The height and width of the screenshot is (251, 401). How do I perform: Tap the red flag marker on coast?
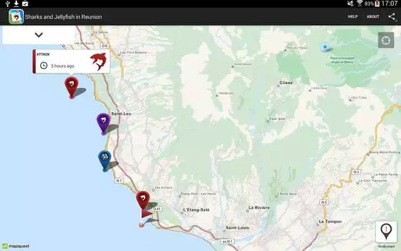point(145,217)
